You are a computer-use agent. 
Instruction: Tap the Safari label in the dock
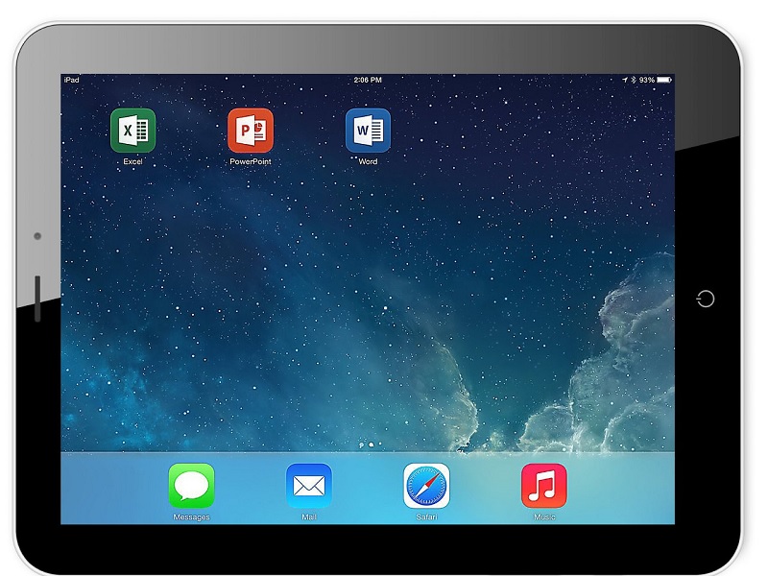click(425, 518)
